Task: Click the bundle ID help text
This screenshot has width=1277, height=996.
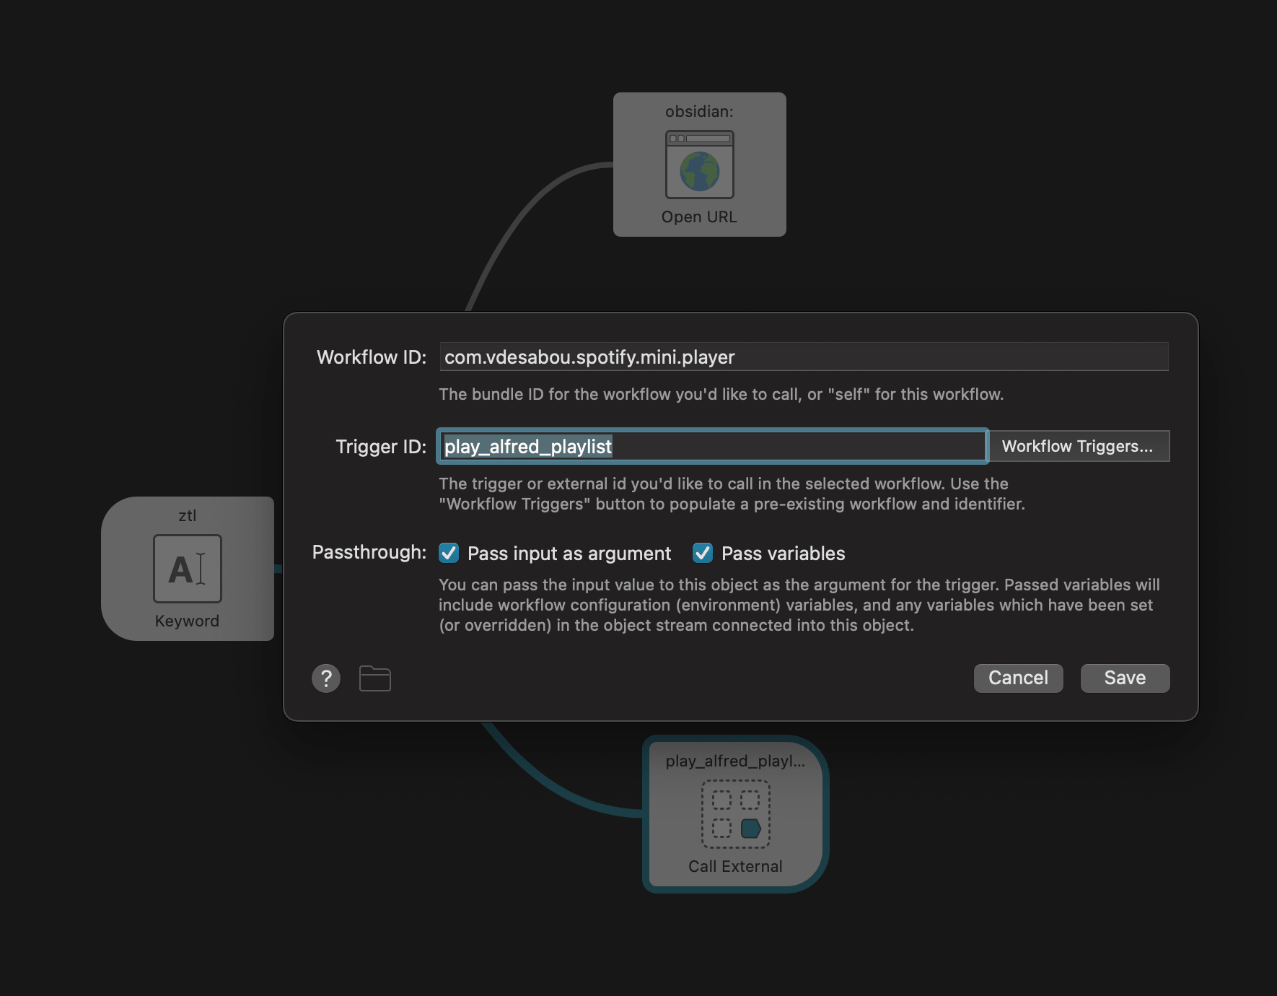Action: pyautogui.click(x=721, y=394)
